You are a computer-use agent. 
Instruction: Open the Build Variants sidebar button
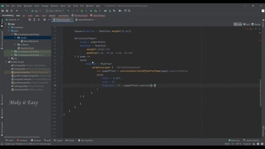[x=2, y=129]
